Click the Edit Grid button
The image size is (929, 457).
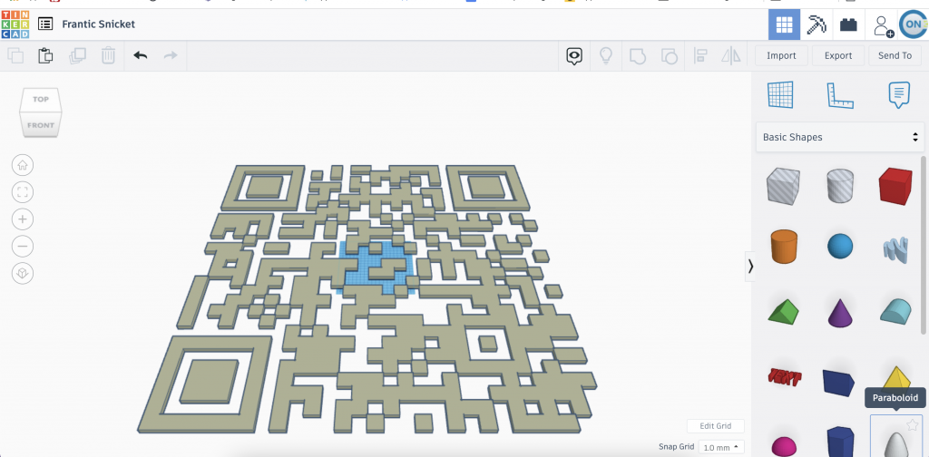[x=715, y=426]
